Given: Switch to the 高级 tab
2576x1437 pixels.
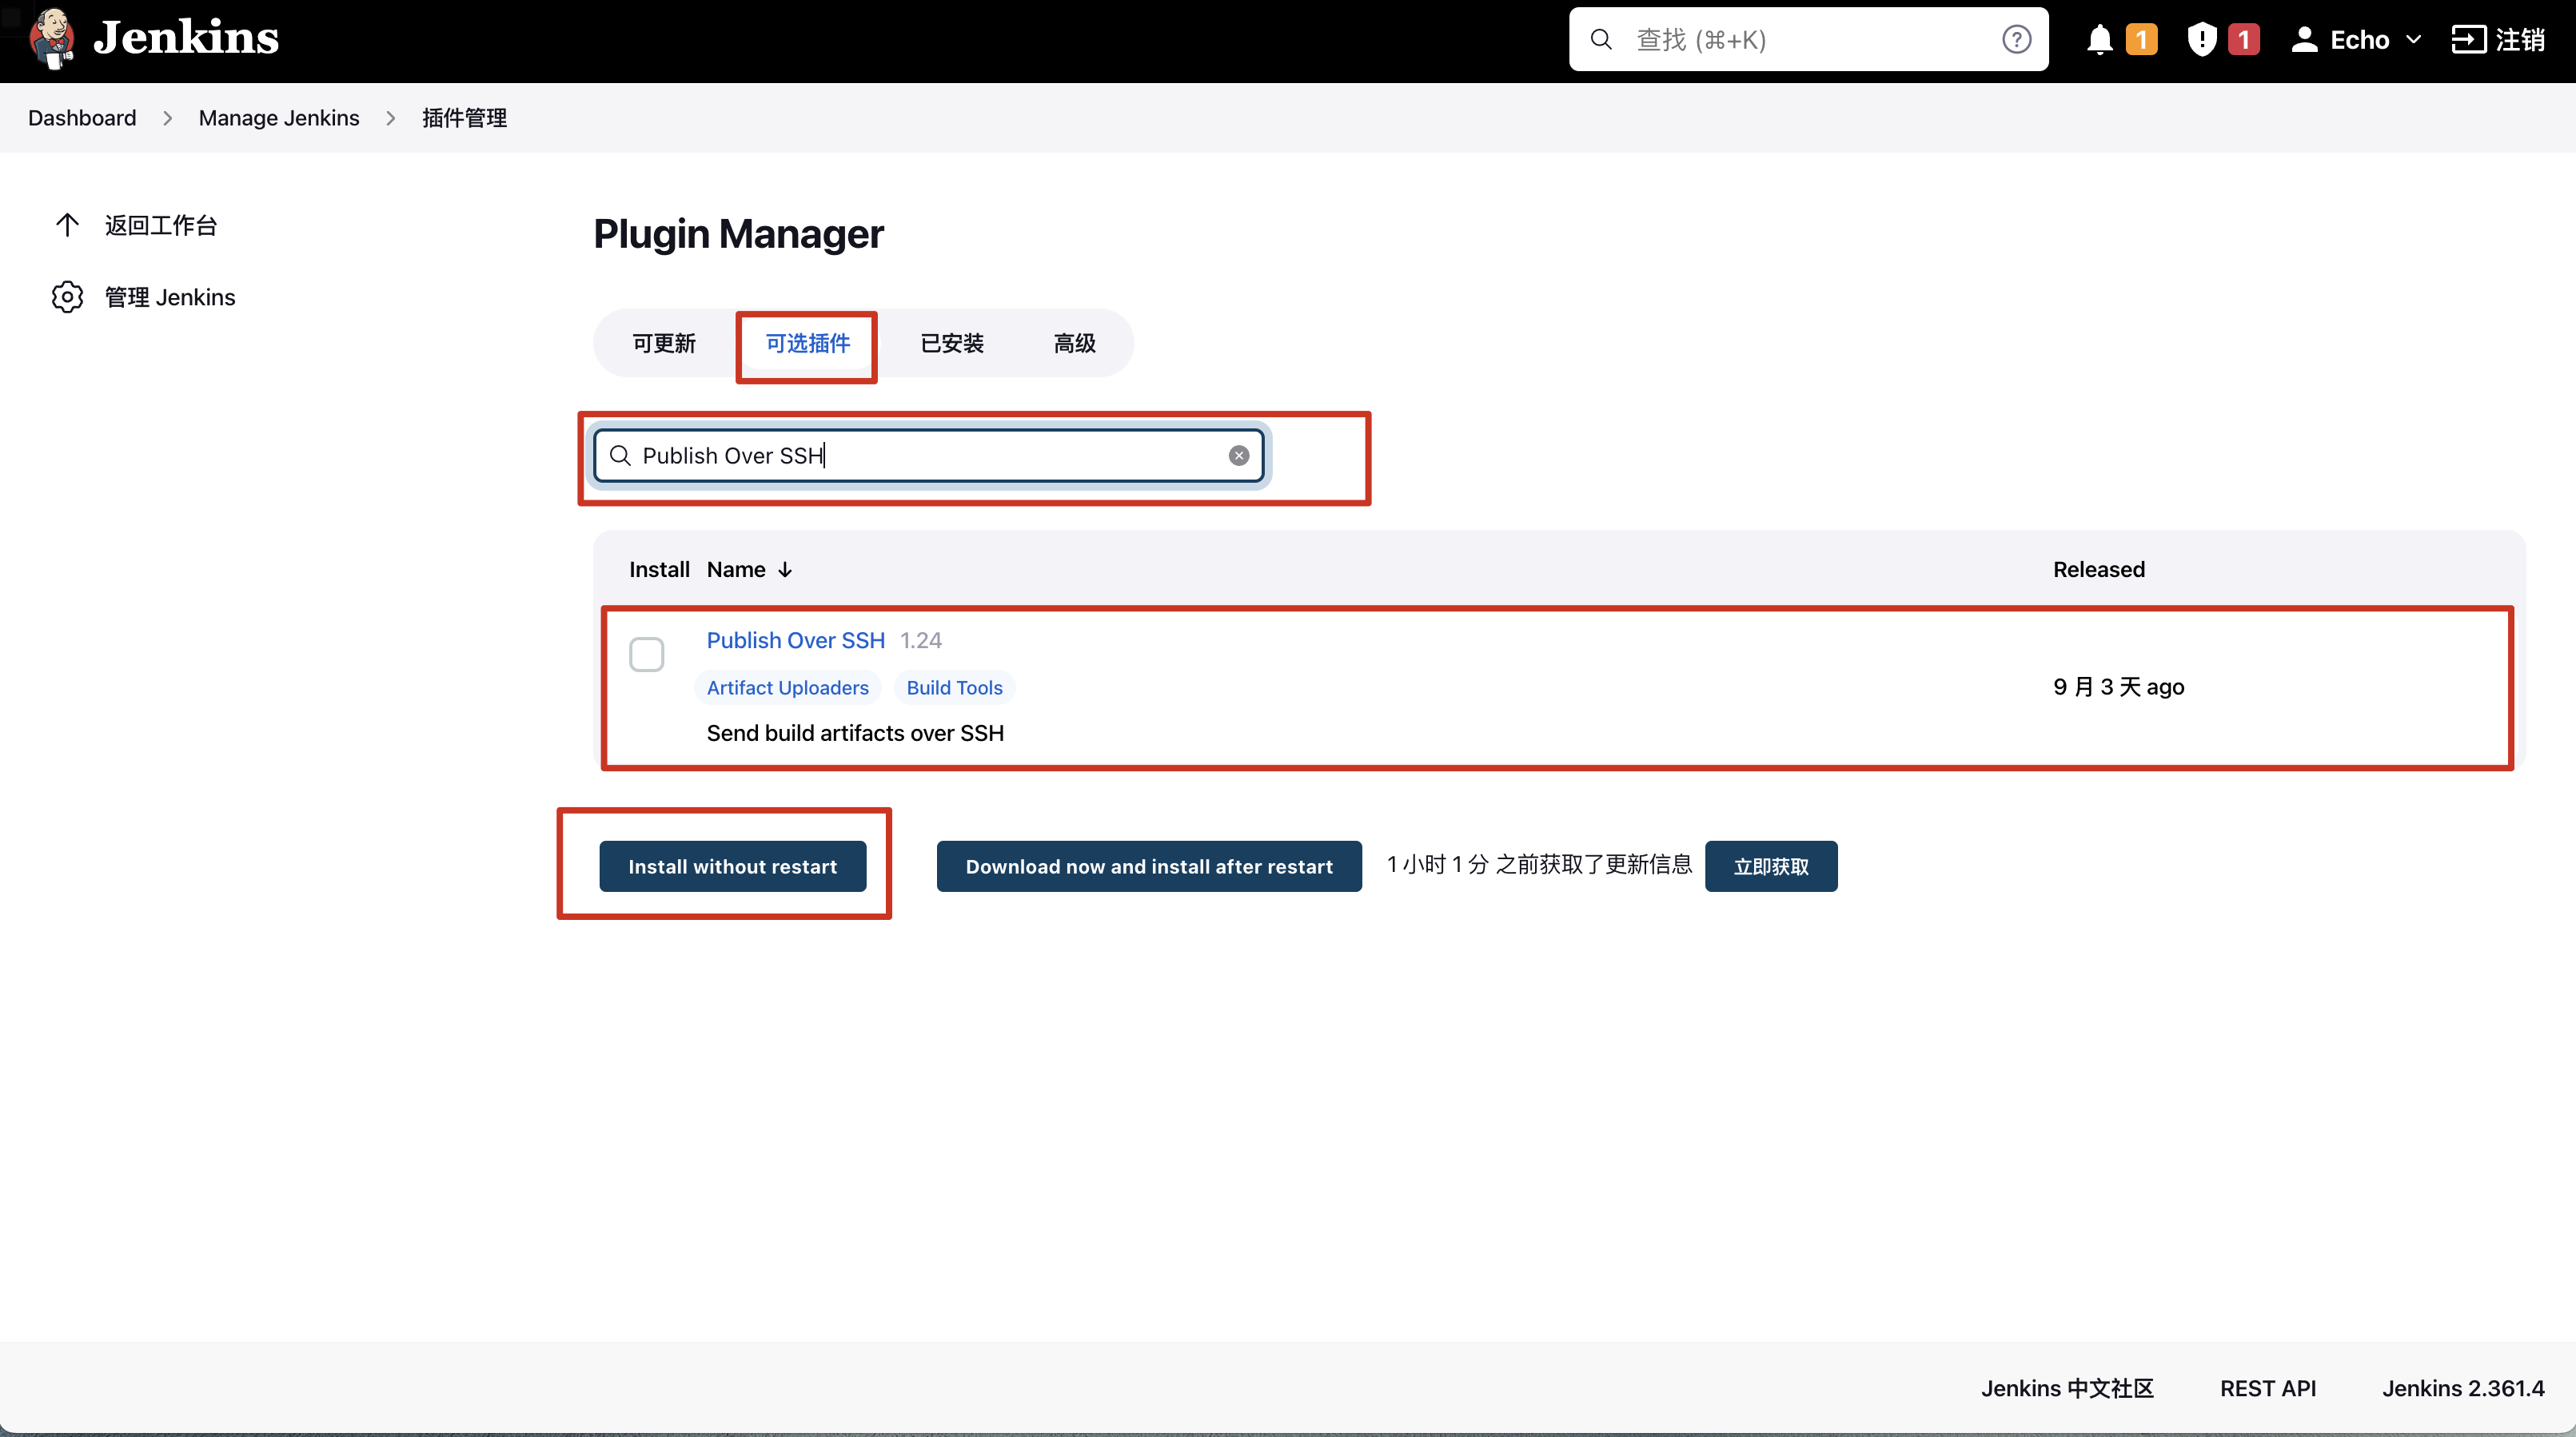Looking at the screenshot, I should click(x=1075, y=343).
